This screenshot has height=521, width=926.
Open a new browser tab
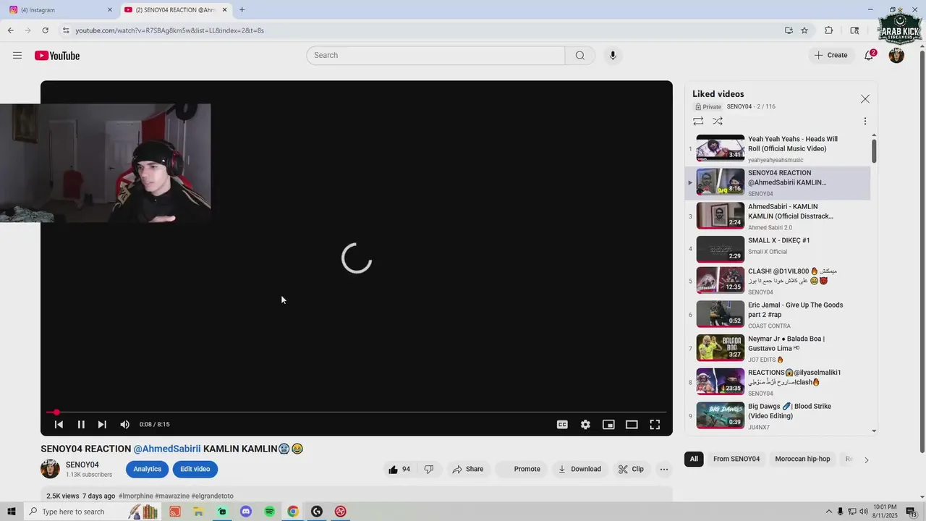[242, 10]
